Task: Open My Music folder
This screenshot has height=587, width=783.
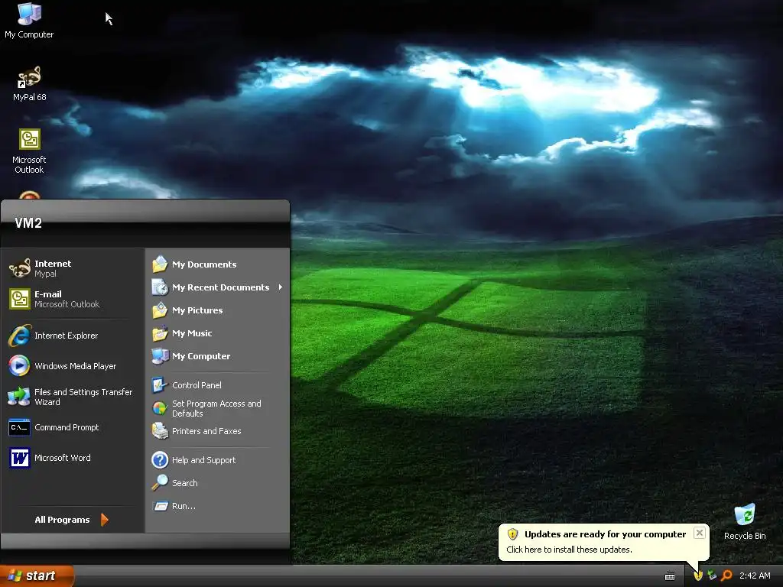Action: pyautogui.click(x=217, y=333)
